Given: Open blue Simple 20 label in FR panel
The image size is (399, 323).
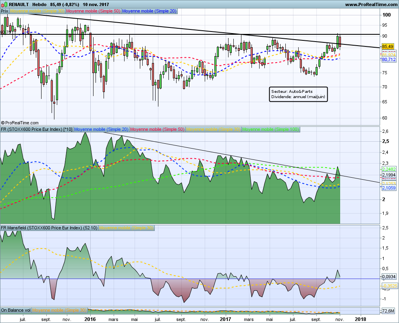Looking at the screenshot, I should coord(101,130).
